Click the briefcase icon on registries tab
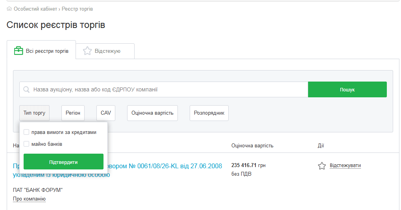The height and width of the screenshot is (210, 401). click(x=18, y=51)
